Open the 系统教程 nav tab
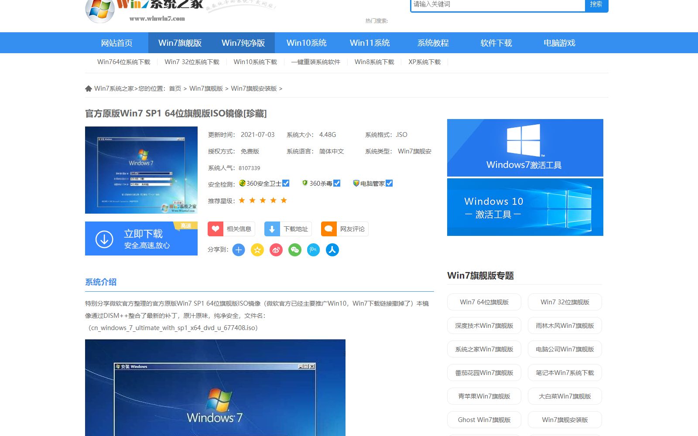Screen dimensions: 698x436 point(433,43)
